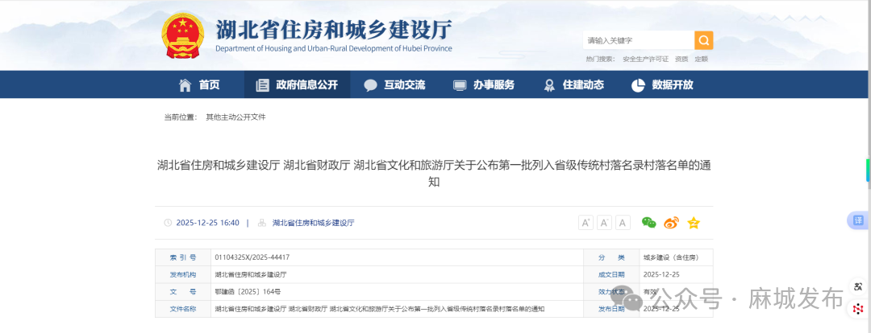The image size is (871, 333).
Task: Click the blue 译 translate side button
Action: (x=858, y=220)
